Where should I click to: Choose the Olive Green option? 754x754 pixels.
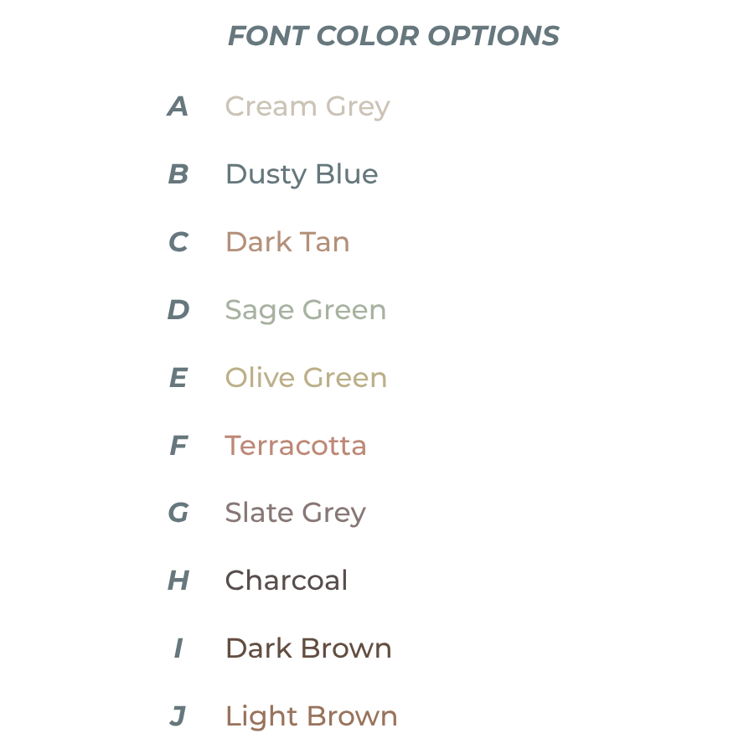pos(306,378)
